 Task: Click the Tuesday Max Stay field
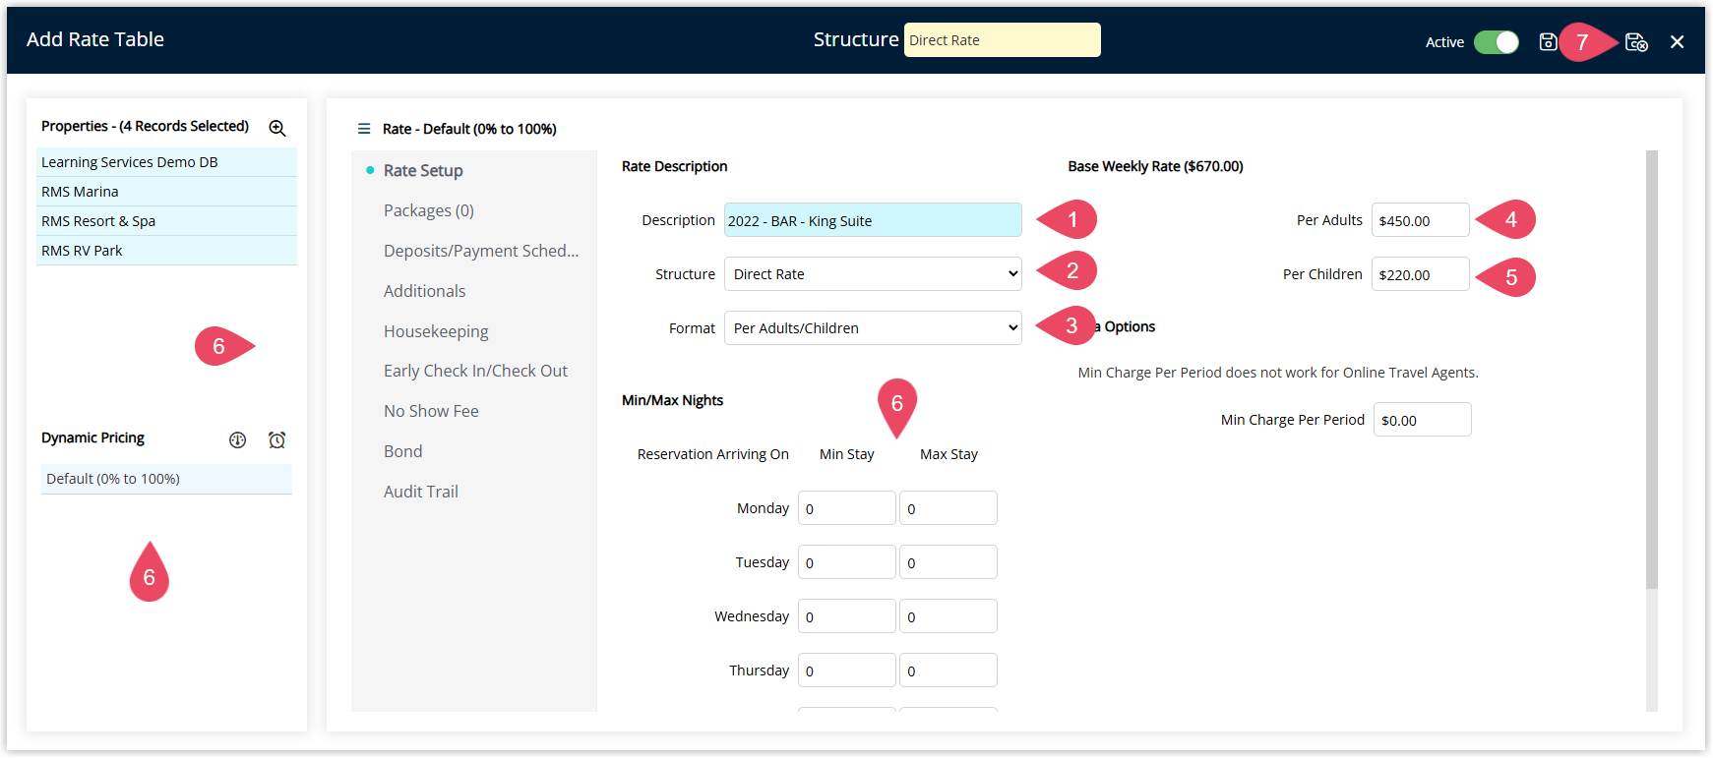tap(948, 562)
